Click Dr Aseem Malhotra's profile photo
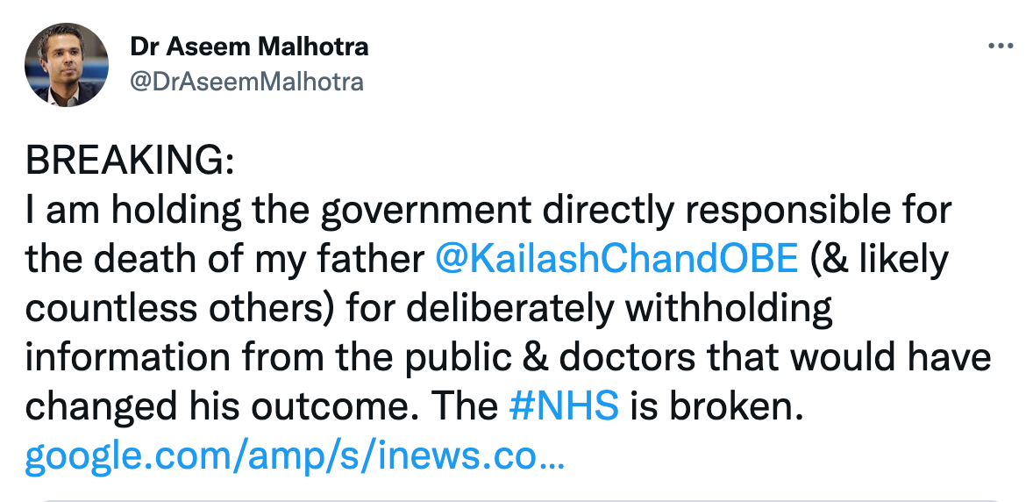Screen dimensions: 1033x502 tap(67, 65)
